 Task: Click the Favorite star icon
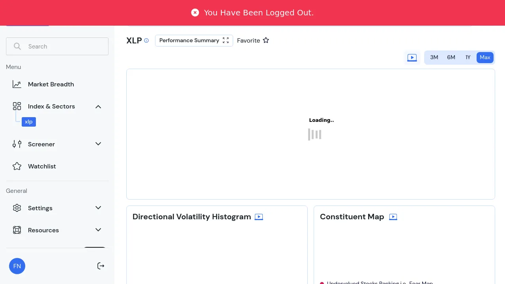[266, 40]
